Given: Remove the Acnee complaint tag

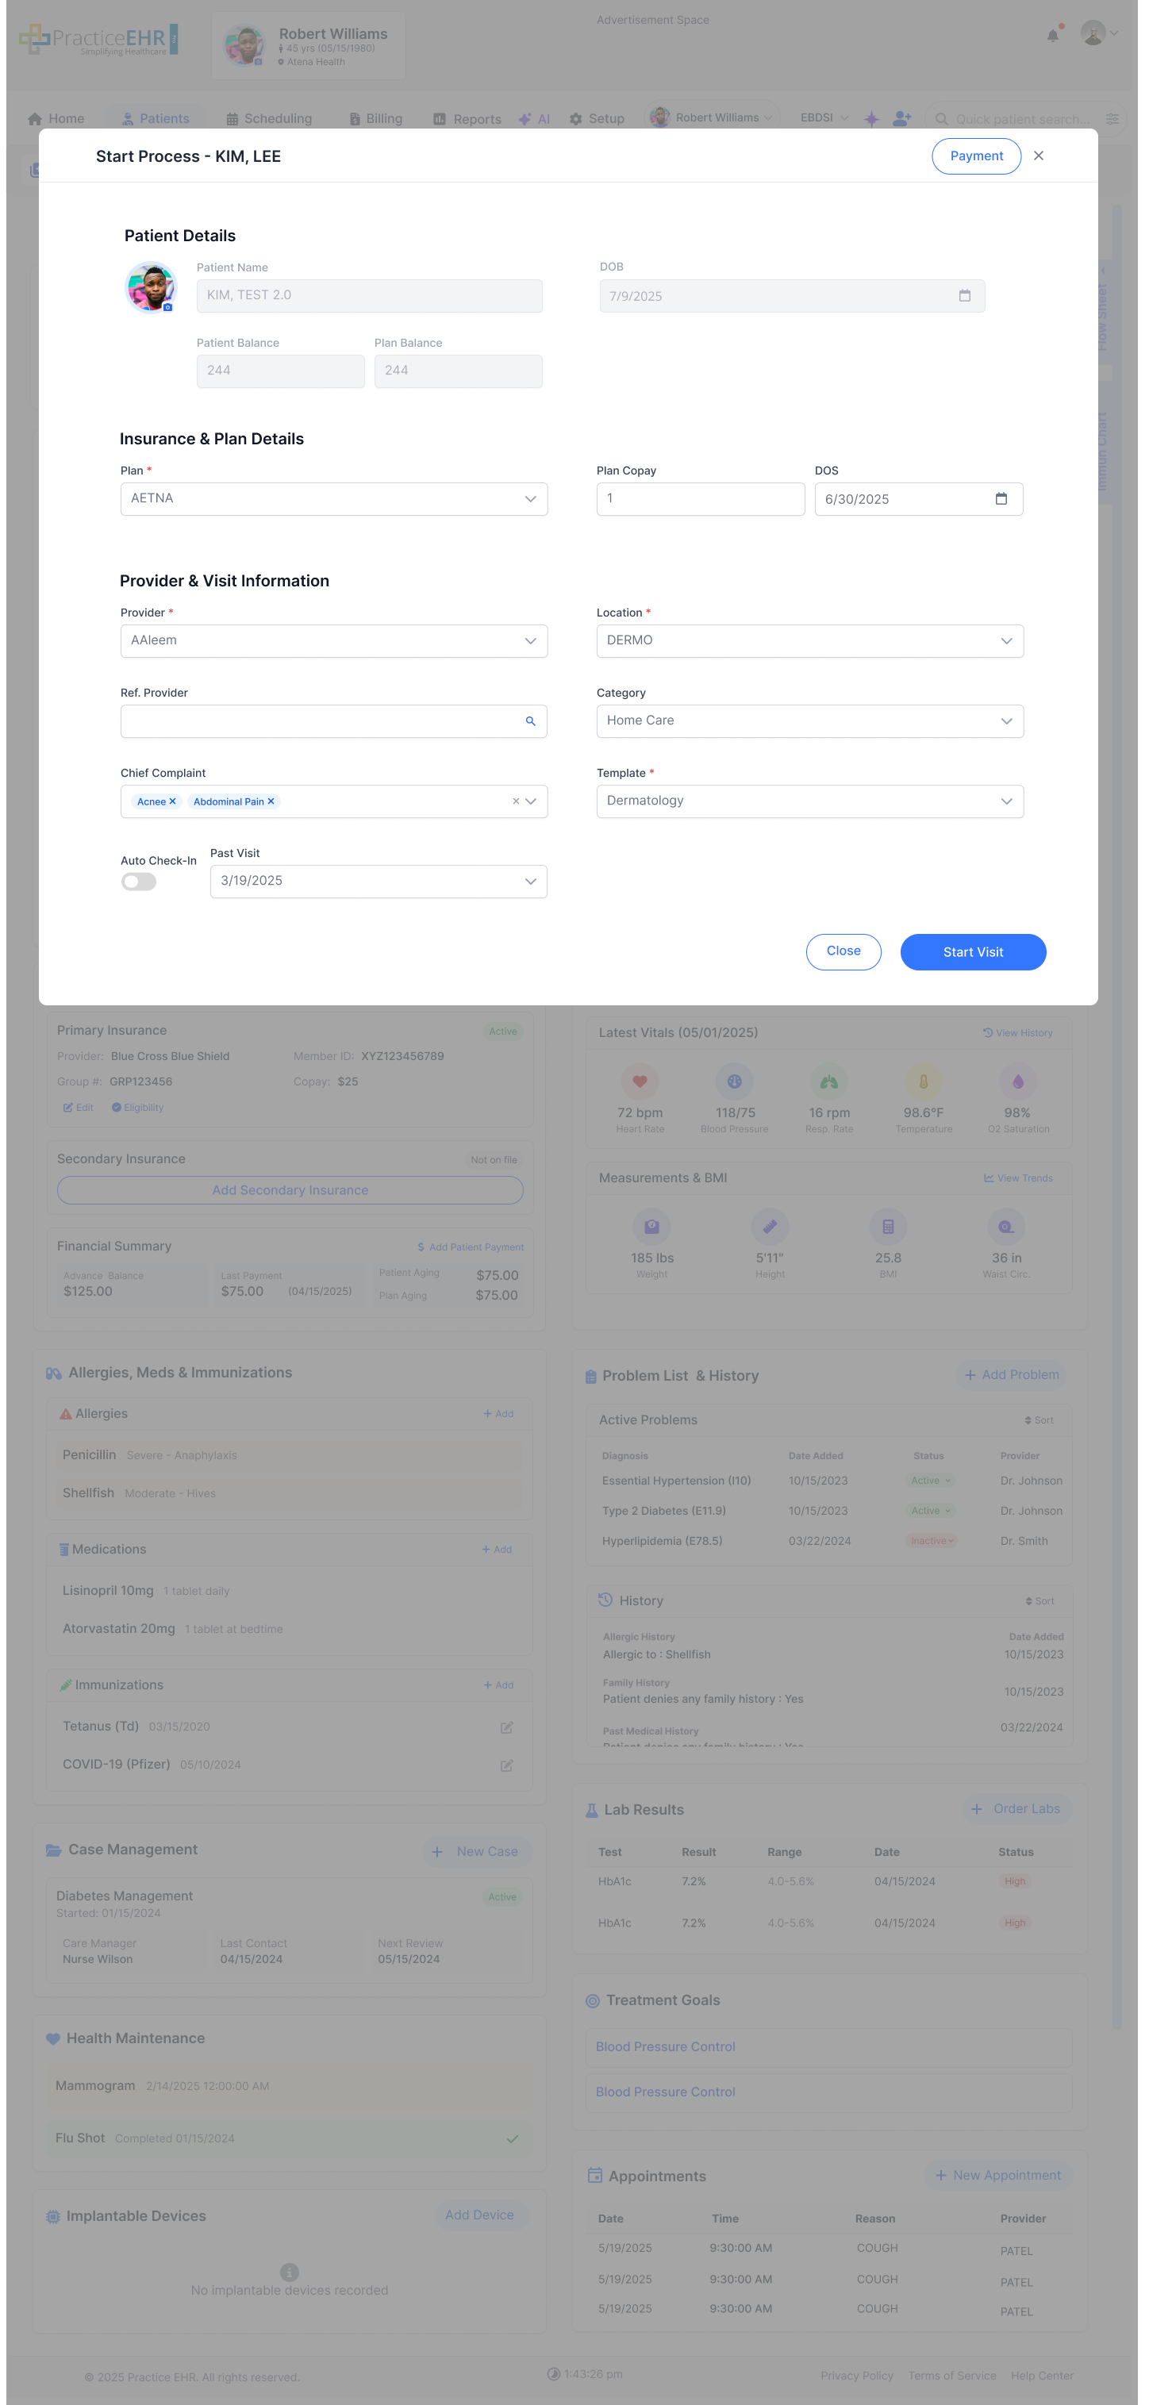Looking at the screenshot, I should tap(173, 801).
